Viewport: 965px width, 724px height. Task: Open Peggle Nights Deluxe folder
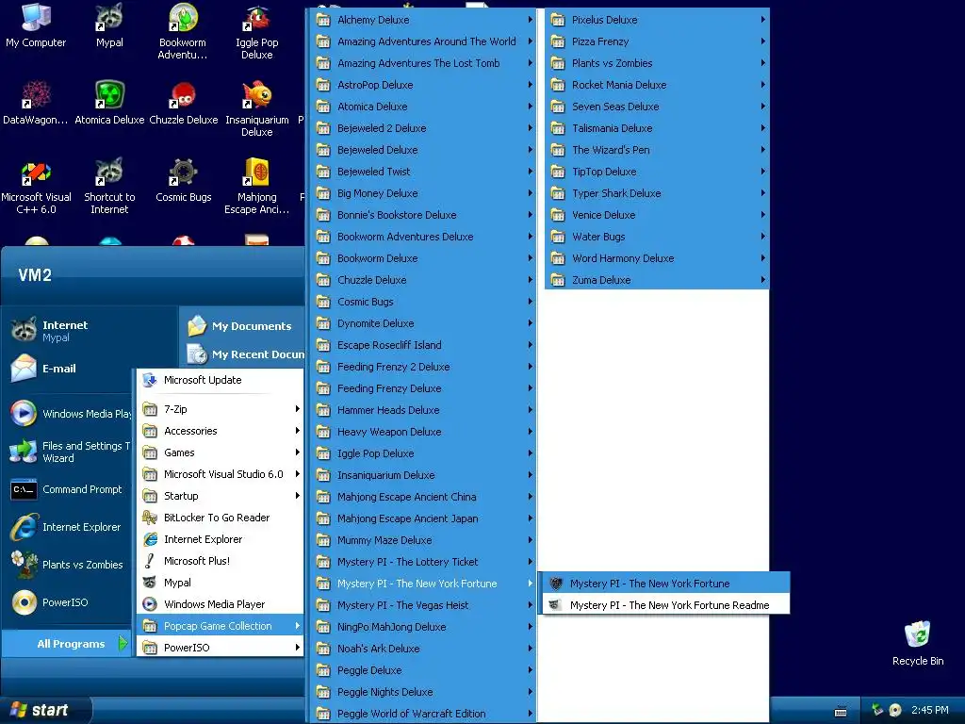tap(423, 691)
